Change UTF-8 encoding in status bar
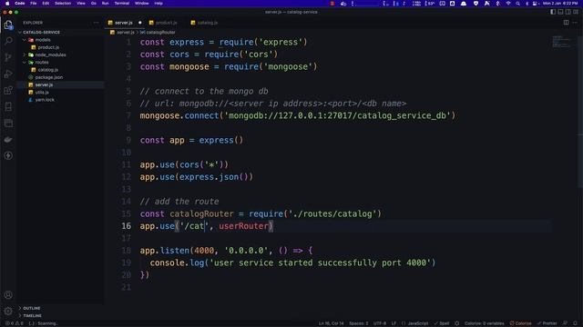The width and height of the screenshot is (583, 327). pos(380,323)
